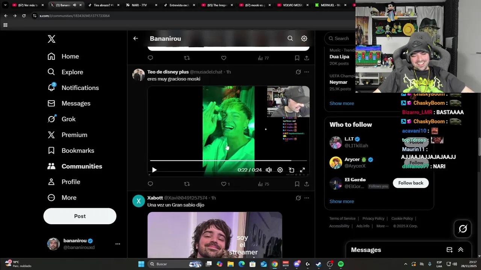481x270 pixels.
Task: Reload the page in browser
Action: [24, 16]
